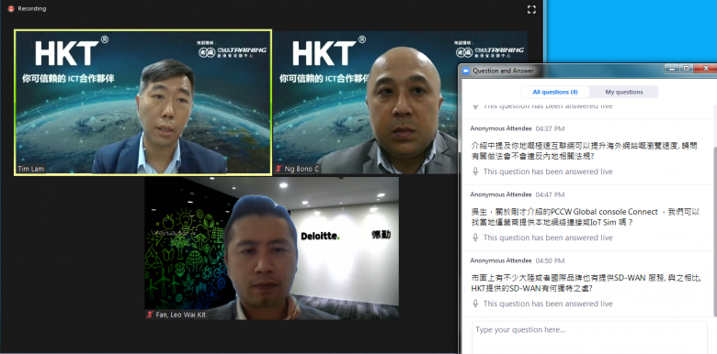Enter full screen with the corner icon

[x=531, y=9]
